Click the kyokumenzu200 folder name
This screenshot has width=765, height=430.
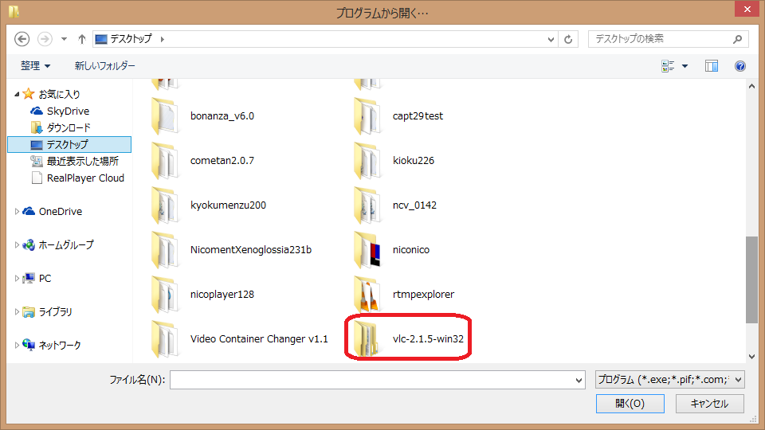(228, 205)
